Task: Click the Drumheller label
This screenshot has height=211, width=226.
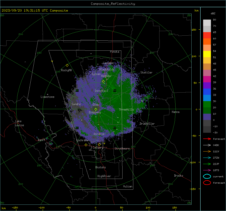Action: pyautogui.click(x=147, y=124)
